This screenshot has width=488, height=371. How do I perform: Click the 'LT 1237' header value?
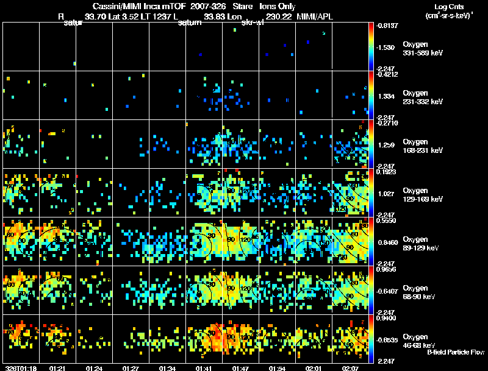pos(156,16)
